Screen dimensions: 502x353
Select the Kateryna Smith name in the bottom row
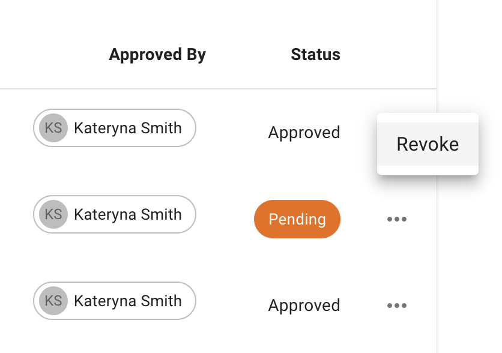pyautogui.click(x=127, y=301)
